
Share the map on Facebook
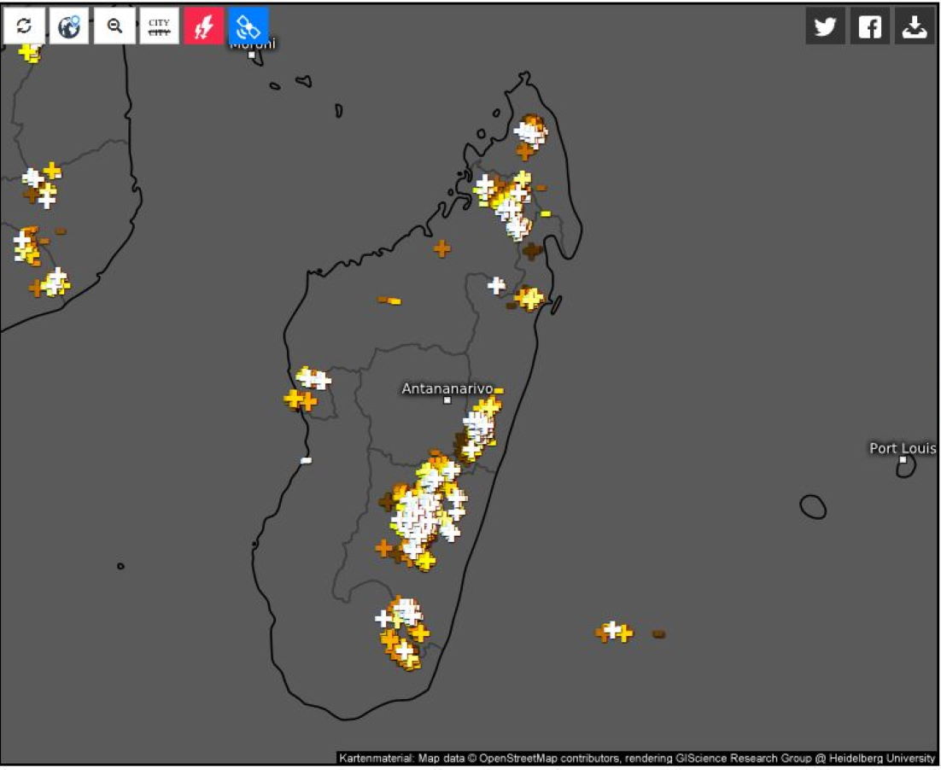coord(870,26)
